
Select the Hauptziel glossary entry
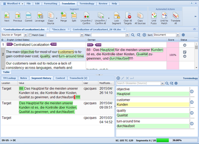click(x=153, y=94)
